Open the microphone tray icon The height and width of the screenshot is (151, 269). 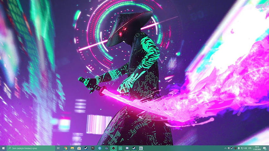coord(239,148)
